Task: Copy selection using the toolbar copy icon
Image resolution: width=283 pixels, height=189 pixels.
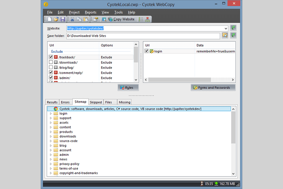Action: point(79,19)
